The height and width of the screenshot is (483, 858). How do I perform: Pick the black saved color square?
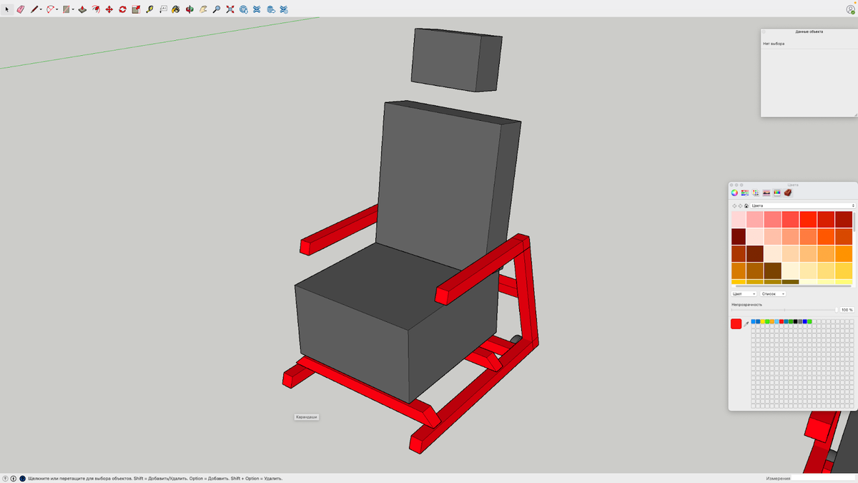[796, 321]
